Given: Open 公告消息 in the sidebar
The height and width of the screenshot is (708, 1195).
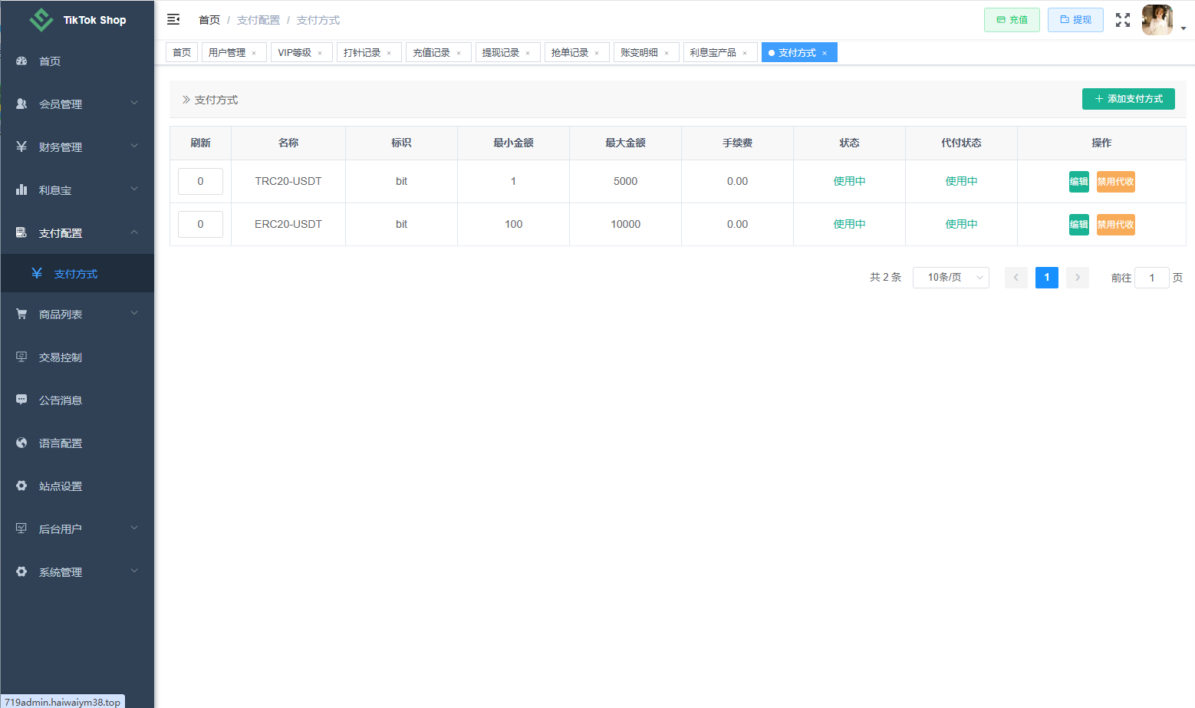Looking at the screenshot, I should pos(77,400).
